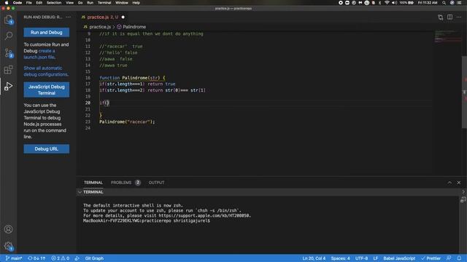Open the errors and warnings status indicator
The height and width of the screenshot is (262, 467).
(60, 258)
